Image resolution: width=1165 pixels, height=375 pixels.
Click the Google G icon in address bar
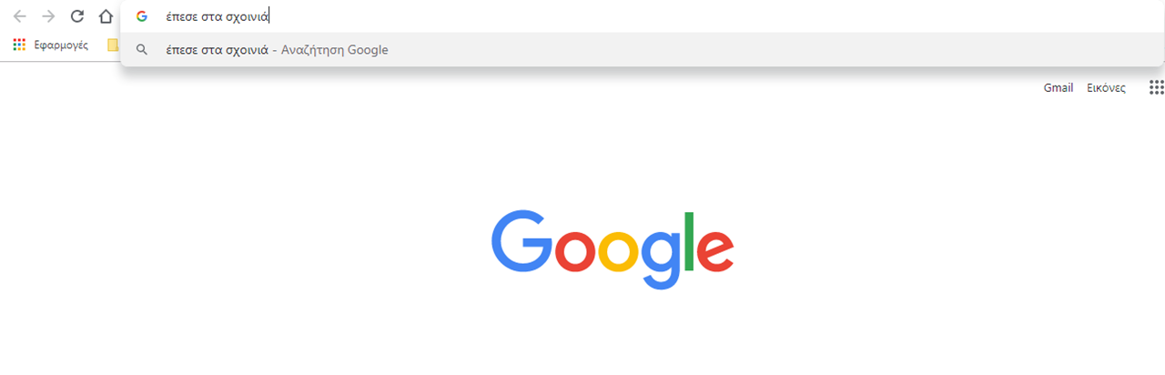[x=141, y=16]
